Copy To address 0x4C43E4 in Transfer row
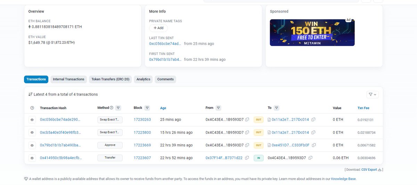This screenshot has height=185, width=417. tap(311, 158)
